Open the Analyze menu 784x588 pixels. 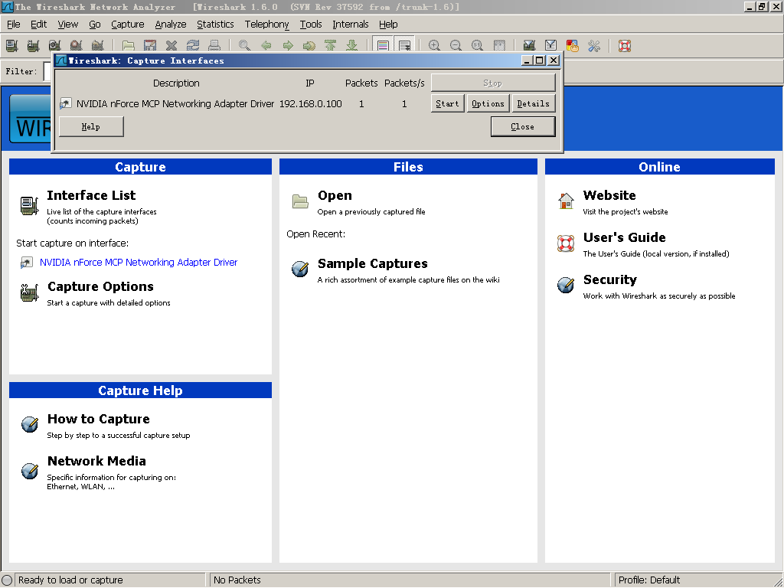(x=171, y=24)
